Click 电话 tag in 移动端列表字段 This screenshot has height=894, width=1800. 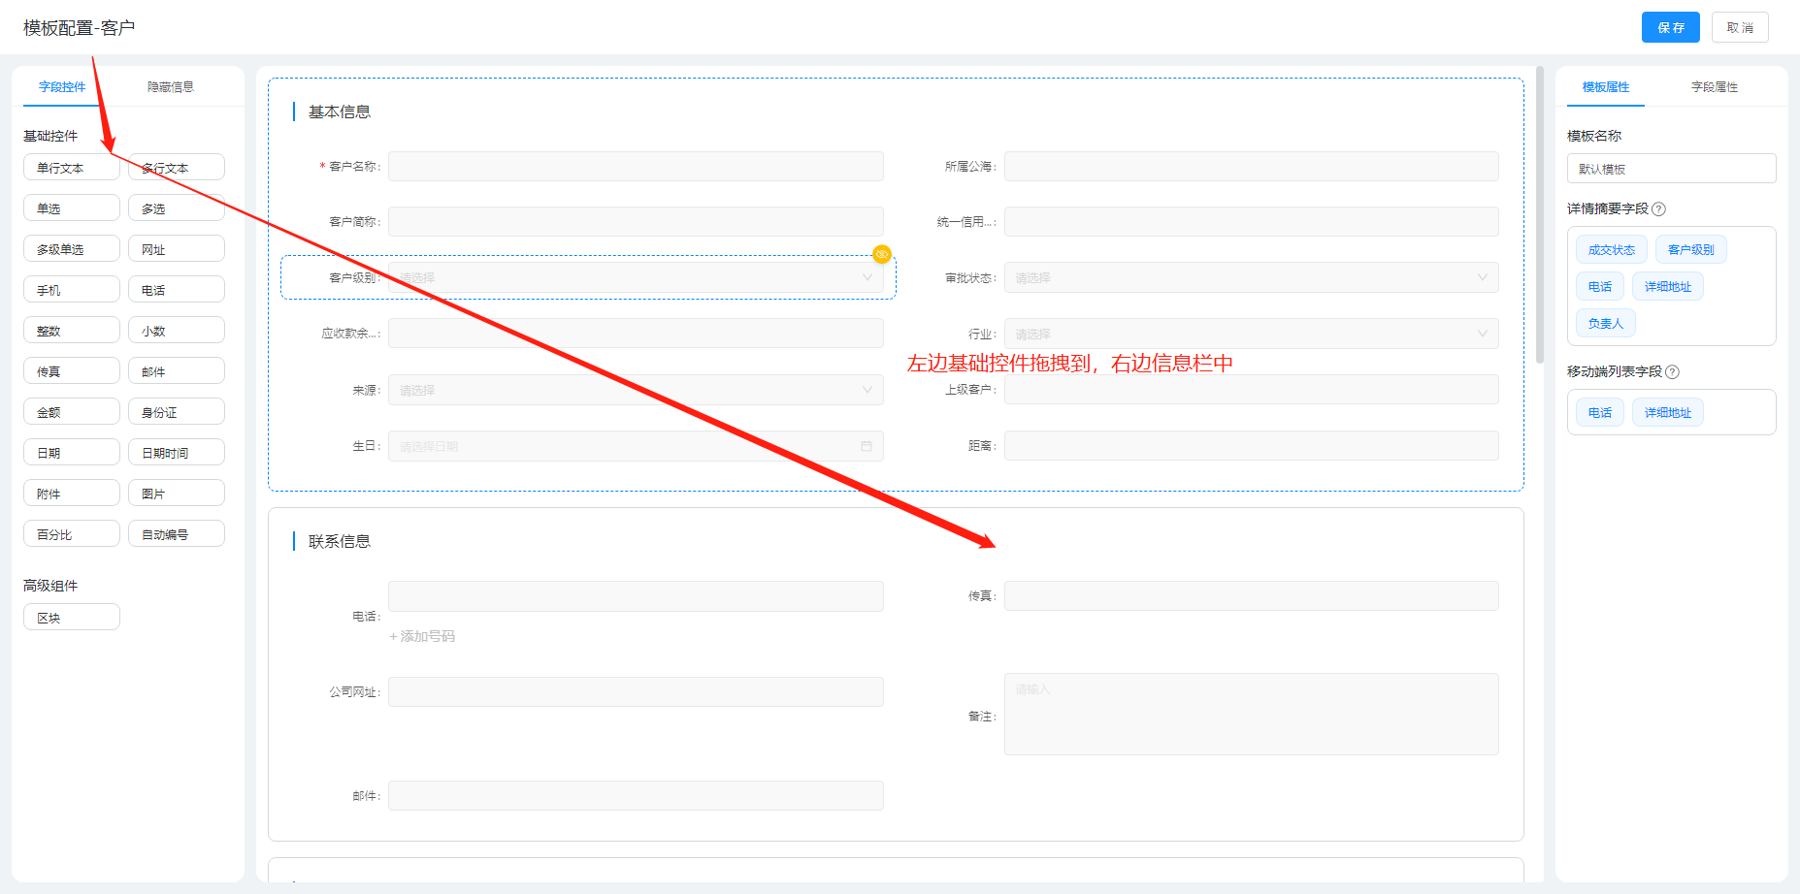(1599, 412)
